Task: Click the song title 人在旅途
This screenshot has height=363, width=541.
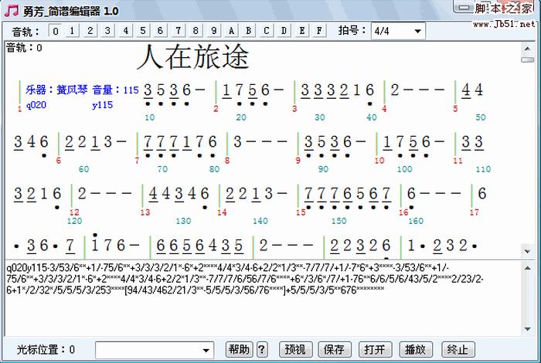Action: [x=193, y=57]
